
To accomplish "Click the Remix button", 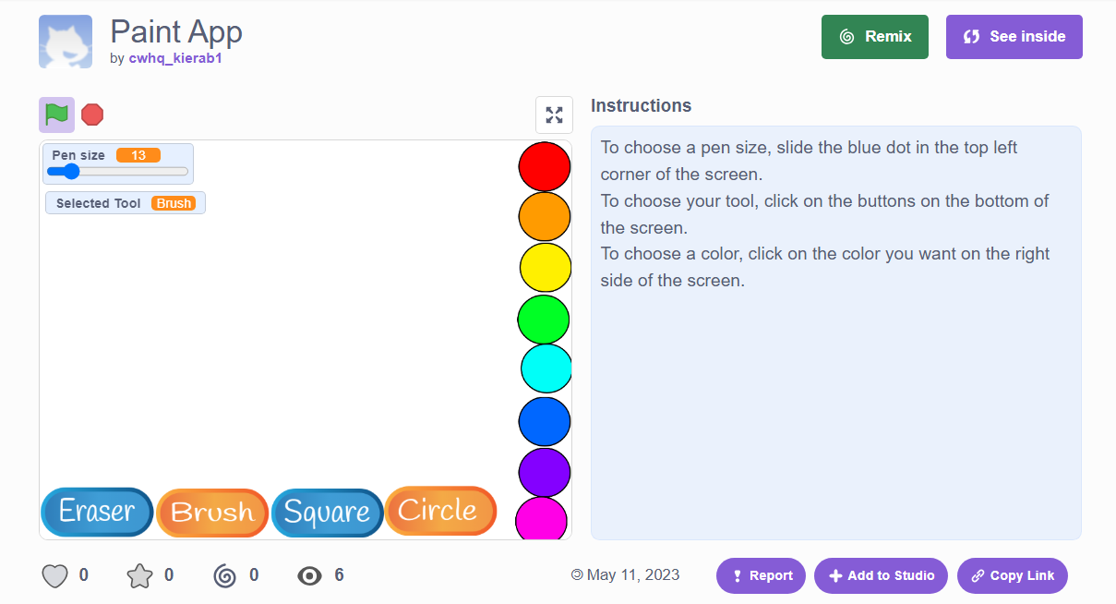I will 874,37.
